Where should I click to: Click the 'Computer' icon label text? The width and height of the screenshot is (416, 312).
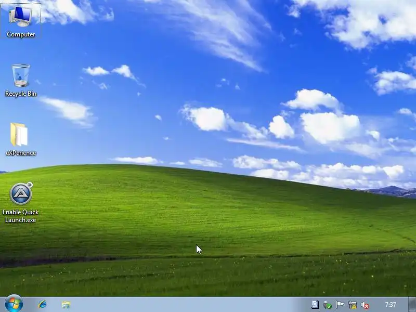click(x=21, y=34)
